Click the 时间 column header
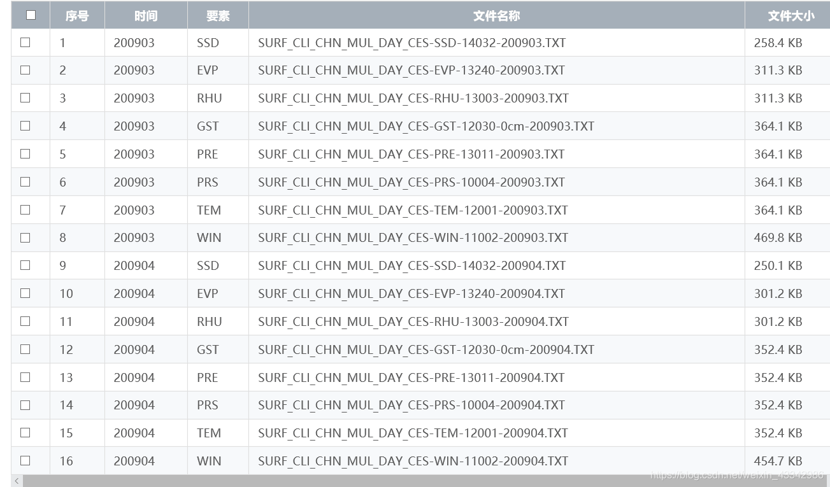The image size is (830, 487). click(146, 16)
